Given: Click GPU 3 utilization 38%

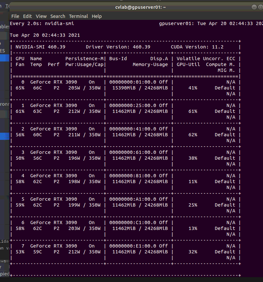Looking at the screenshot, I should coord(193,158).
